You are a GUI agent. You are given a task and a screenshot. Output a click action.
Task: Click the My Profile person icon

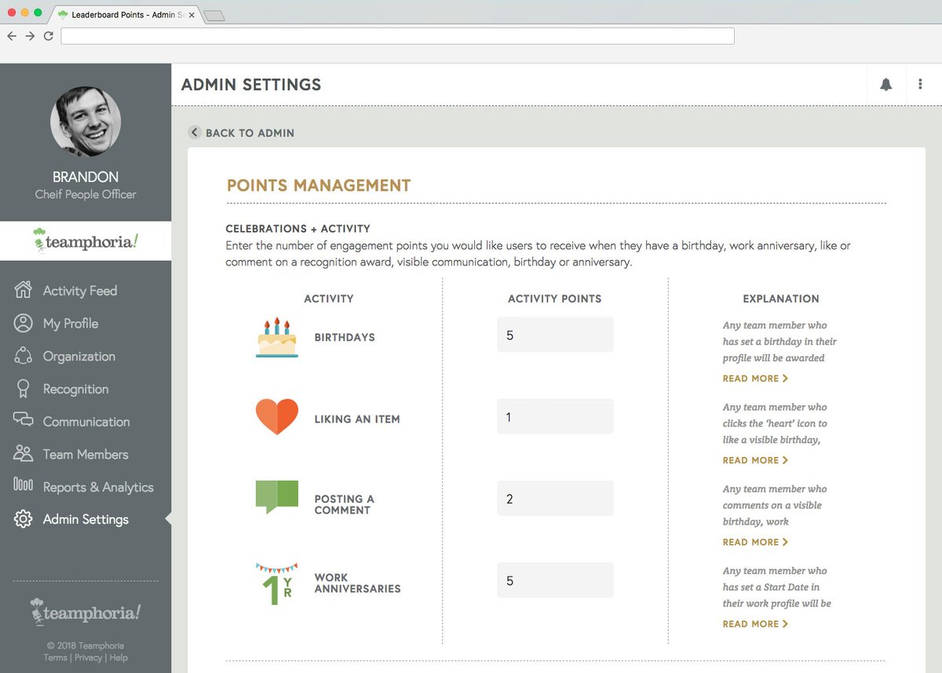[x=23, y=323]
